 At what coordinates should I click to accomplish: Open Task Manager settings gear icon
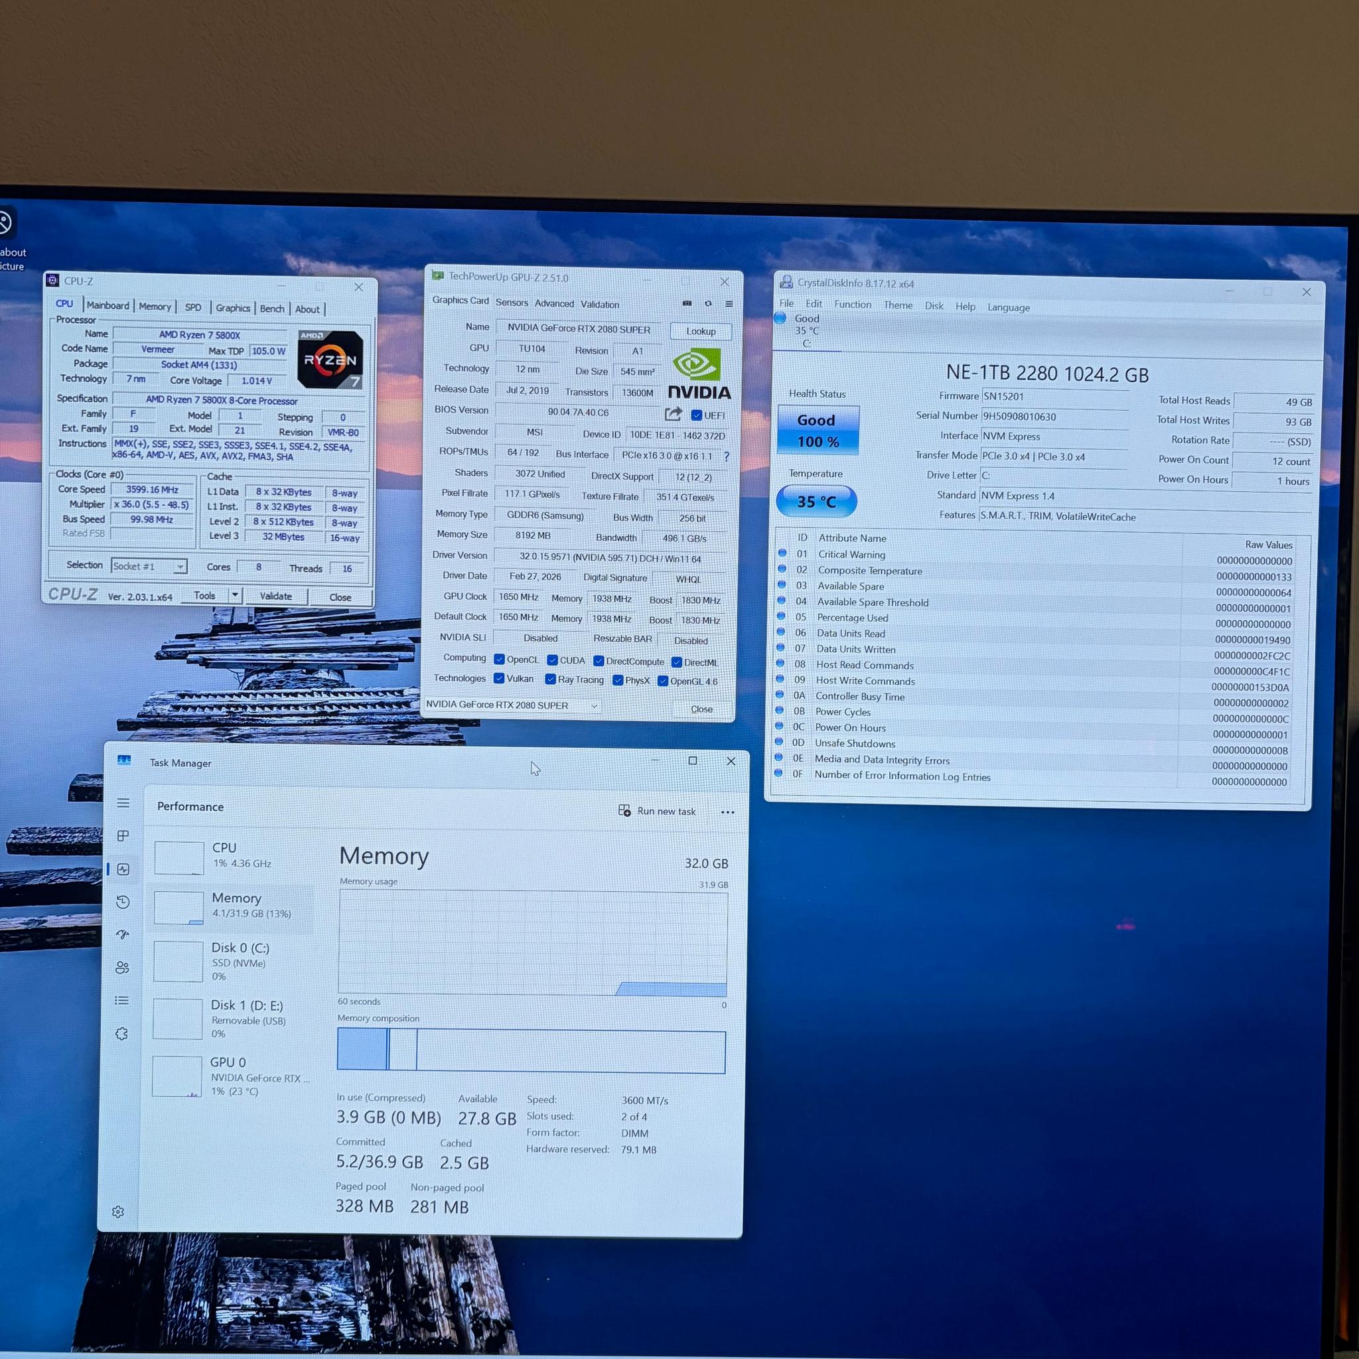tap(118, 1211)
